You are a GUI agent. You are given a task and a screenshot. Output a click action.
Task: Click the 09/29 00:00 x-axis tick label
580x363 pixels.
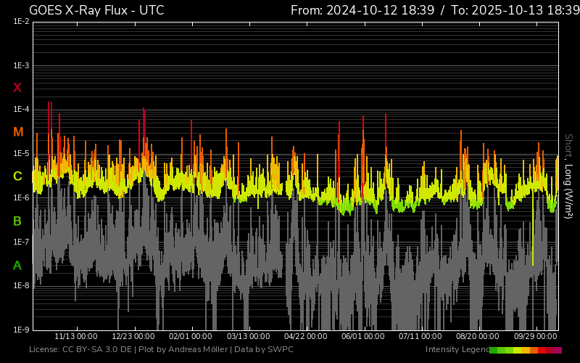point(534,337)
